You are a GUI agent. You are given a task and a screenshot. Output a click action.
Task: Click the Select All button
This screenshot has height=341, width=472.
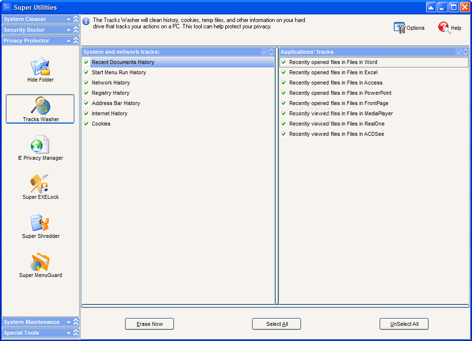277,324
